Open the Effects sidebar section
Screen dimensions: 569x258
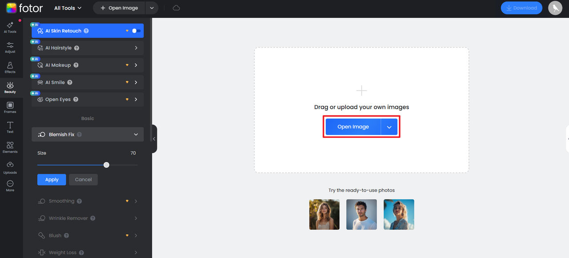click(x=10, y=67)
